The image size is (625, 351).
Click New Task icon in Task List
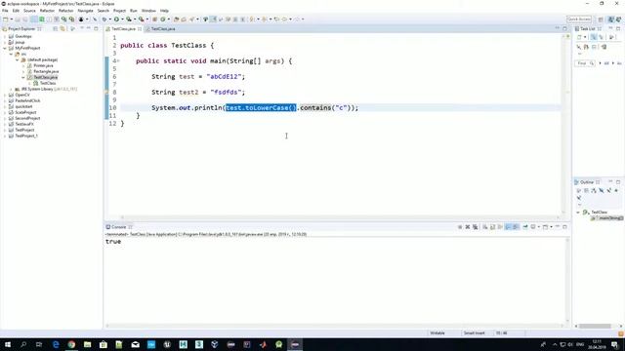point(579,37)
